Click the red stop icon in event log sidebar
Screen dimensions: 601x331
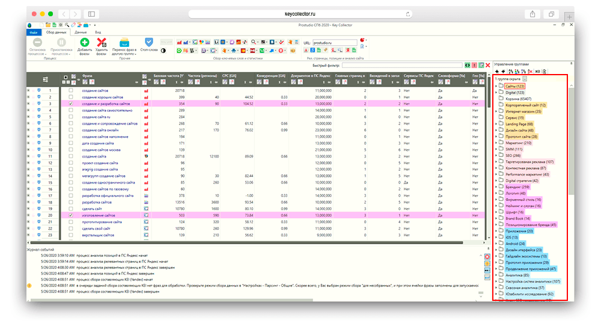pyautogui.click(x=487, y=256)
